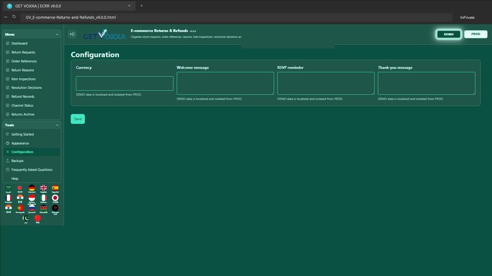Pick English using the UK flag
492x276 pixels.
pyautogui.click(x=43, y=189)
